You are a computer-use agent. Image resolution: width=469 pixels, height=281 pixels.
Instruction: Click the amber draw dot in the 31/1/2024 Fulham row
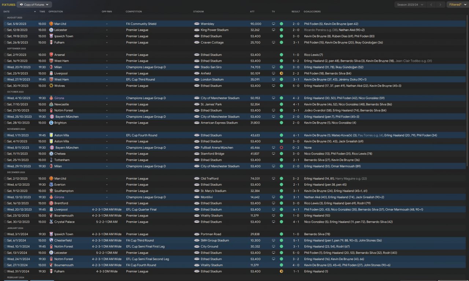pyautogui.click(x=281, y=271)
